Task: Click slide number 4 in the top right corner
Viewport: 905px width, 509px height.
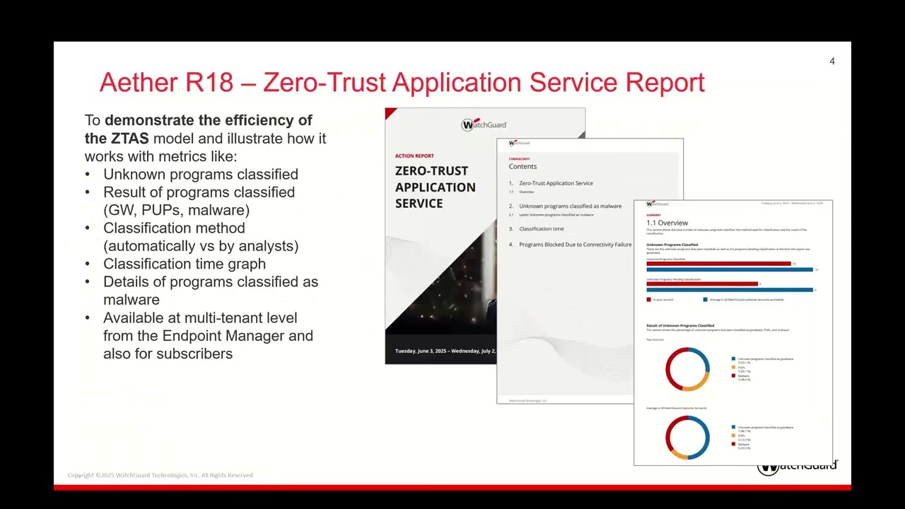Action: [x=832, y=62]
